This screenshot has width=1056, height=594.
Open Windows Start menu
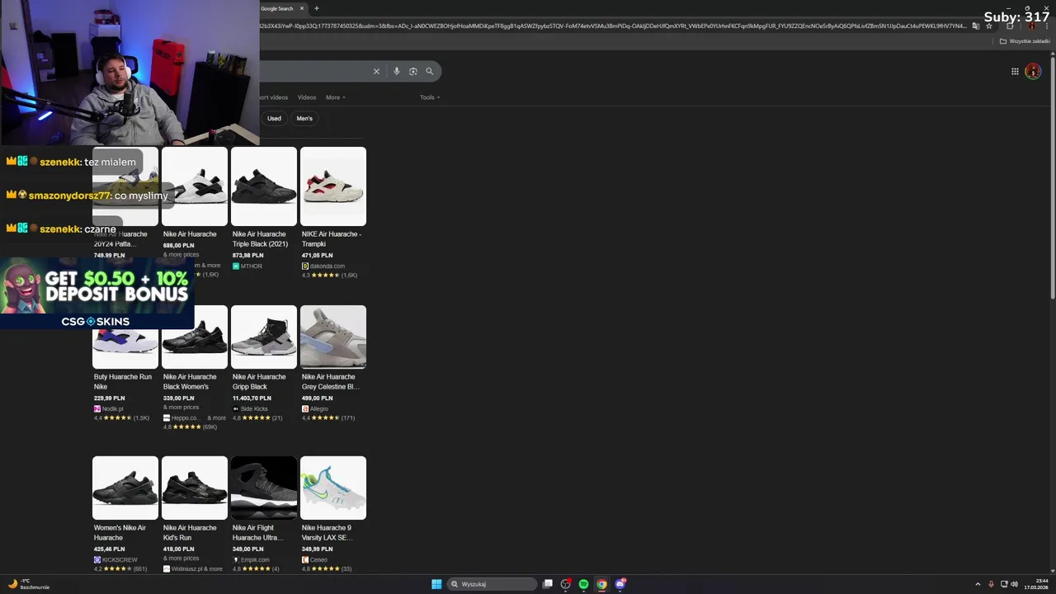(x=436, y=584)
